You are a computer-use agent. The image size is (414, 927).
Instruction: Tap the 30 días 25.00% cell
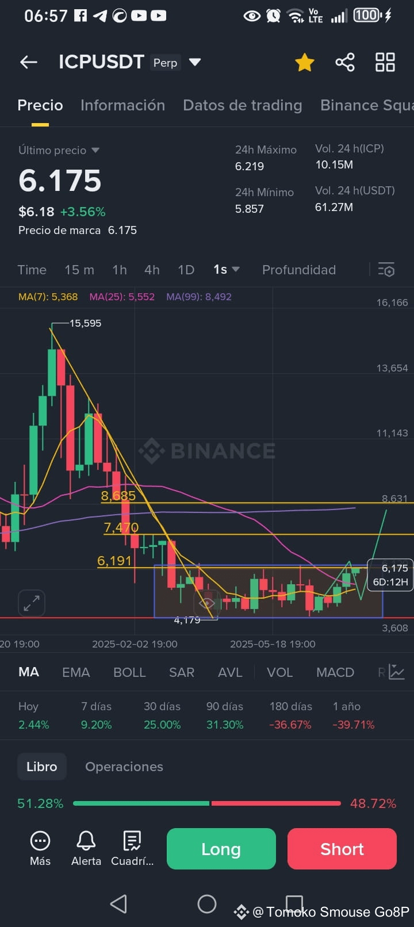click(x=162, y=715)
